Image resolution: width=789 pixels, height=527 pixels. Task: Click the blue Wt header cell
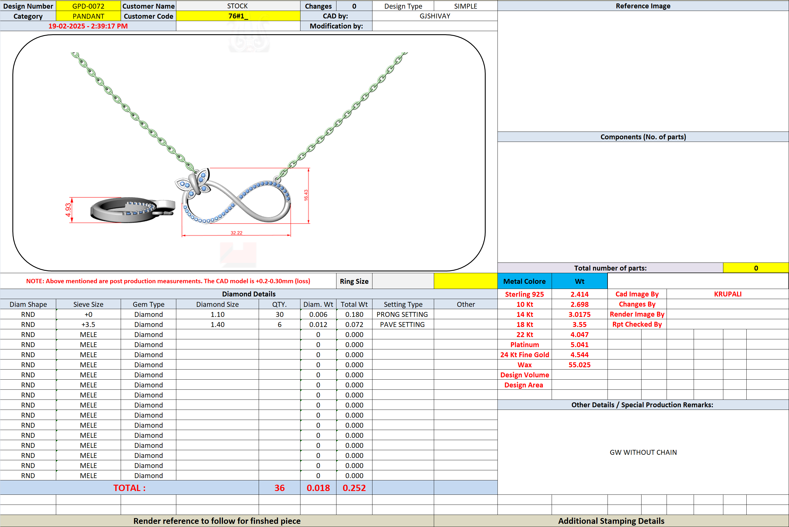(x=580, y=281)
